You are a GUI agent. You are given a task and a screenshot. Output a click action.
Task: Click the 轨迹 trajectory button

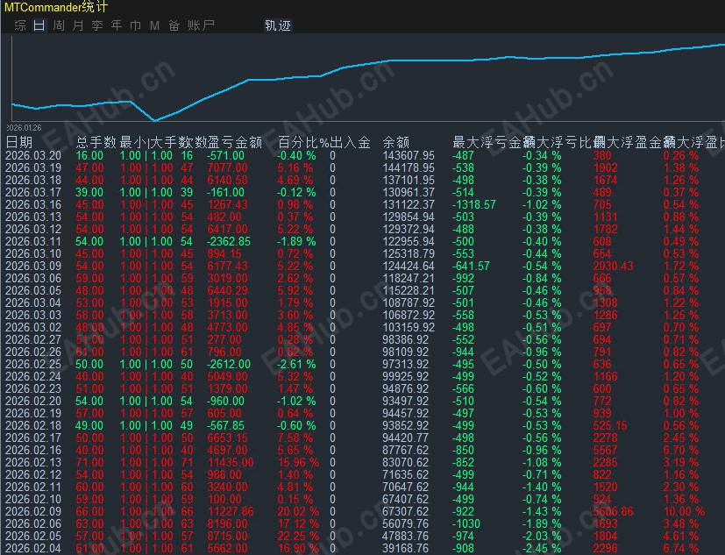pos(278,25)
